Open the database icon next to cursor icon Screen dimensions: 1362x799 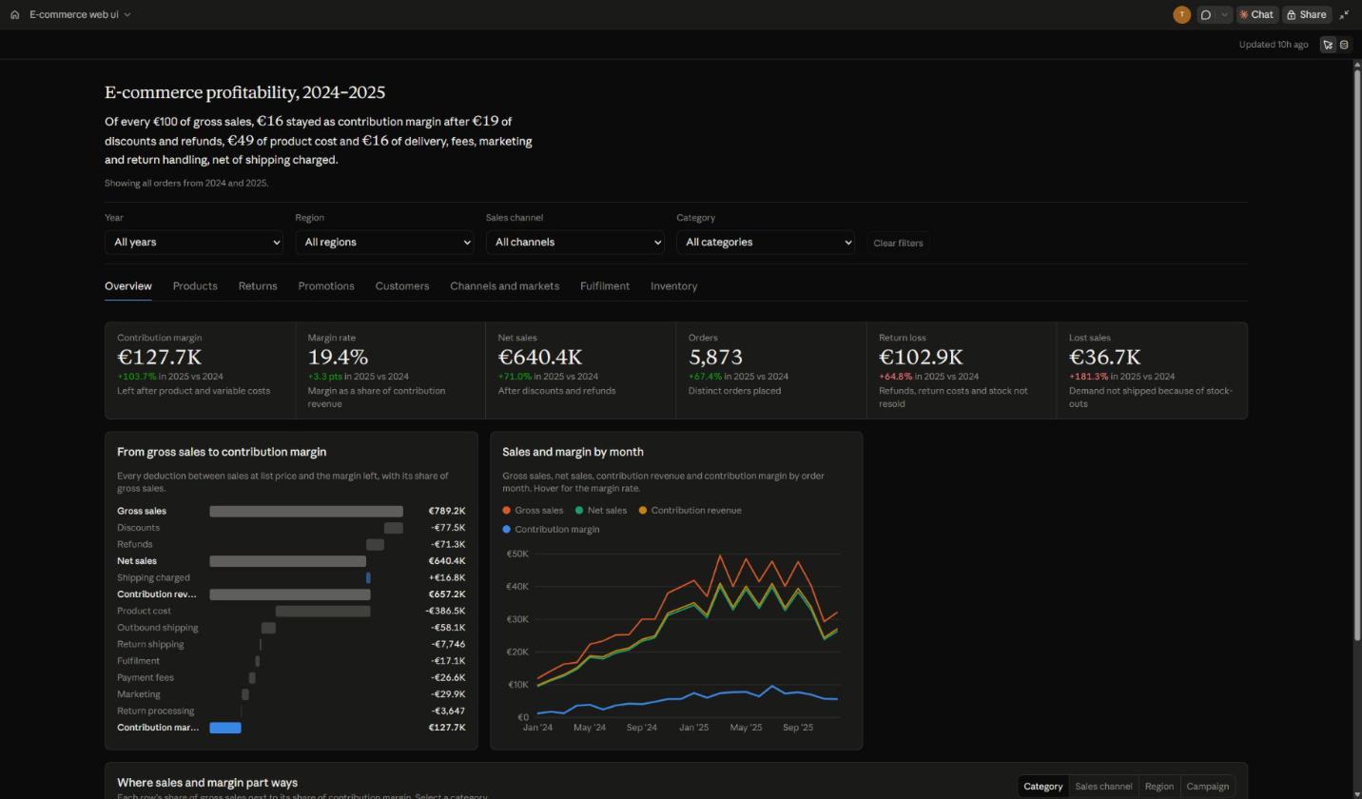tap(1344, 45)
